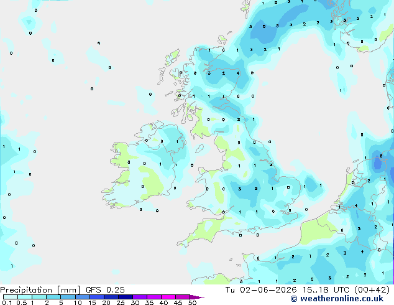Click the '40' legend scale label

click(163, 303)
